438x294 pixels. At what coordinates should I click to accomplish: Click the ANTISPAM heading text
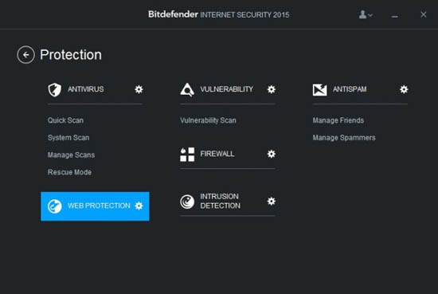(350, 89)
